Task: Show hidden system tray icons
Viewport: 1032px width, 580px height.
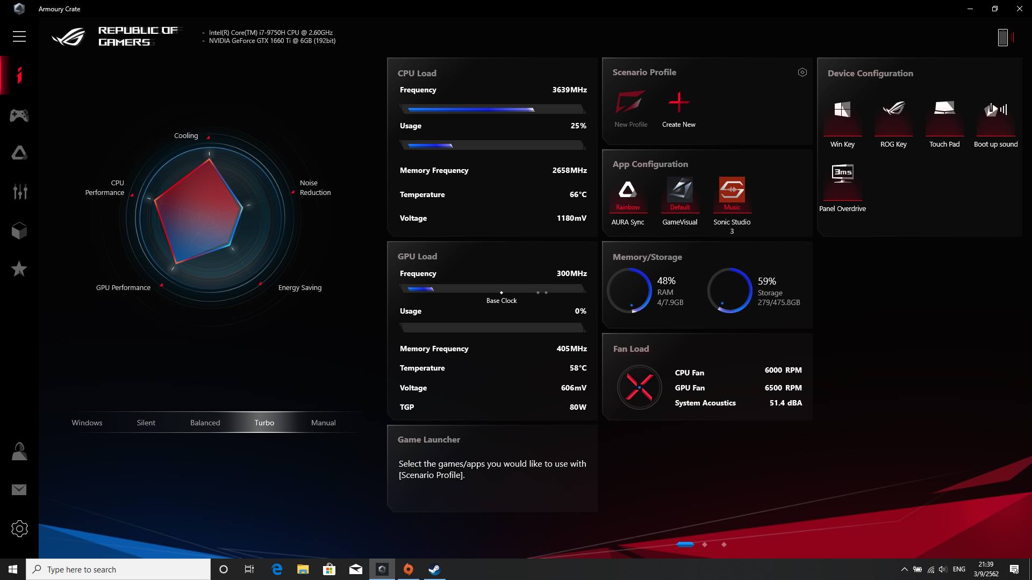Action: click(x=904, y=569)
